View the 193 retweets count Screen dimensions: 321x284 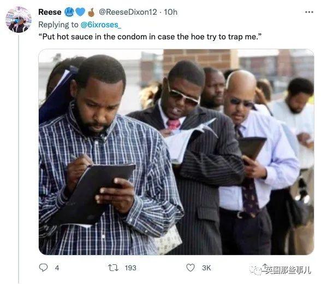(x=130, y=268)
